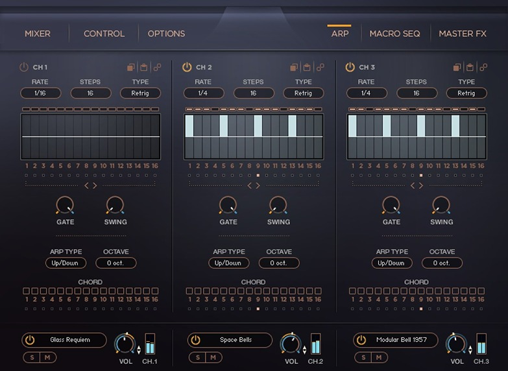Shift CH 3 sequence left with arrow
508x371 pixels.
coord(413,185)
